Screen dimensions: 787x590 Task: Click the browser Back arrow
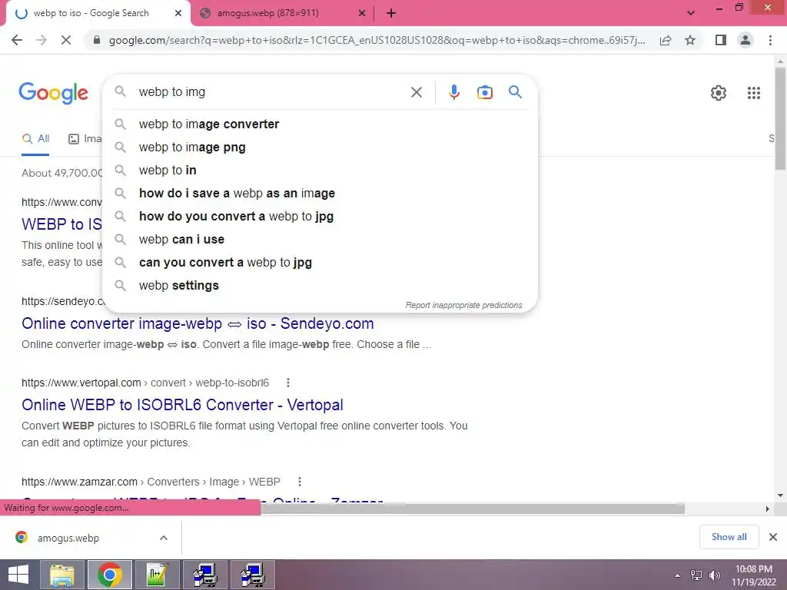point(17,40)
